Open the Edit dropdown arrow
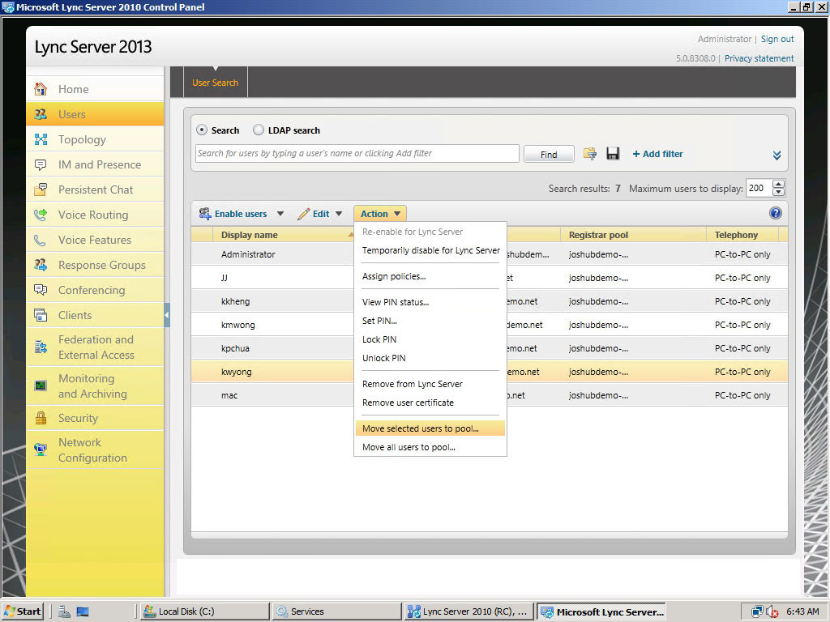This screenshot has width=830, height=622. [339, 214]
